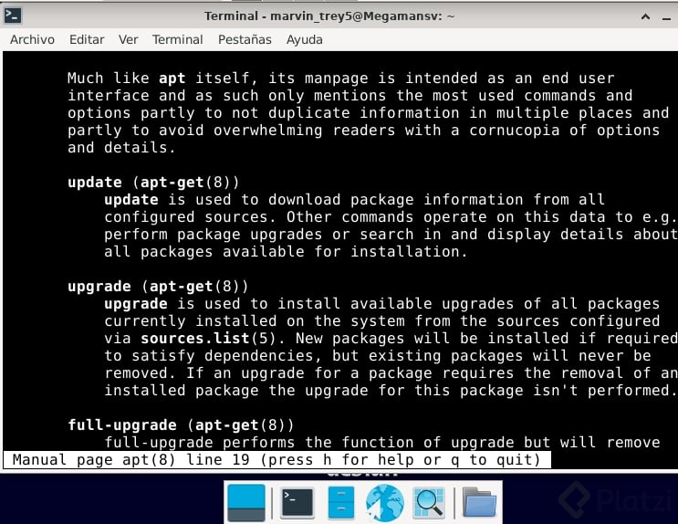Click the line 'full-upgrade performs the function'
Image resolution: width=678 pixels, height=524 pixels.
pos(381,442)
